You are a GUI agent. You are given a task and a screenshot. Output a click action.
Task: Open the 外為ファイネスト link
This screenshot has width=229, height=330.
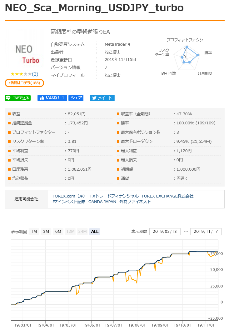(135, 202)
